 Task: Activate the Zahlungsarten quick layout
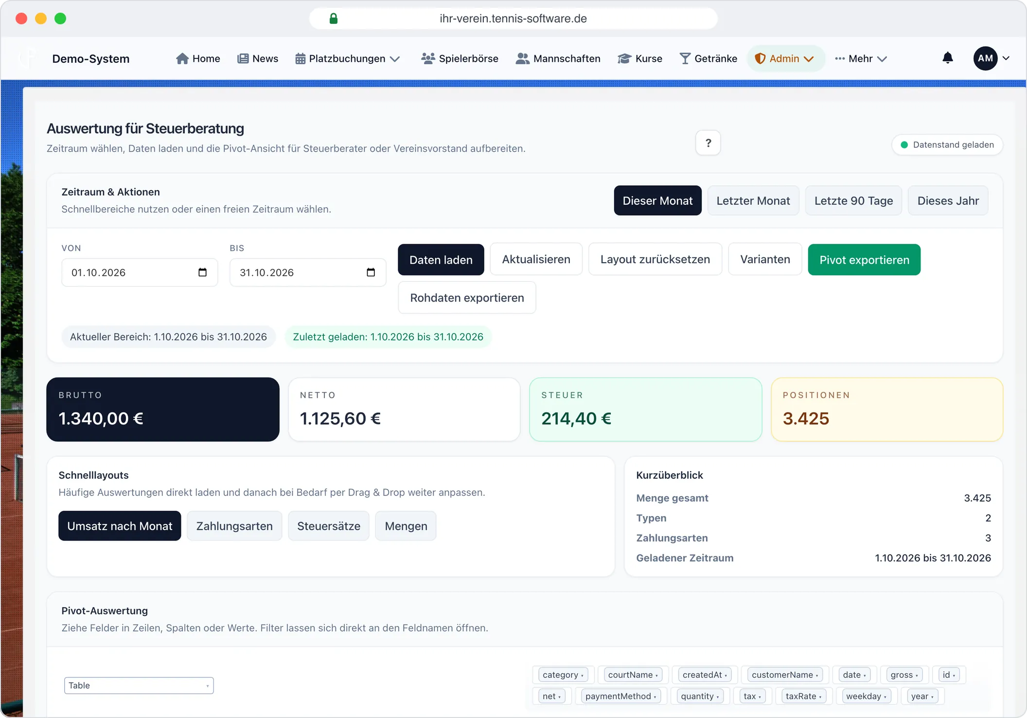coord(234,526)
